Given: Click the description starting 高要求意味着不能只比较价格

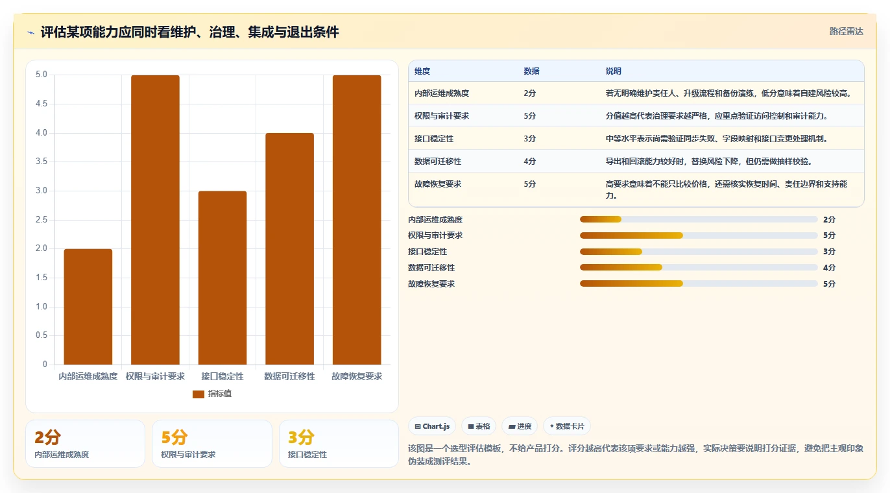Looking at the screenshot, I should (727, 189).
